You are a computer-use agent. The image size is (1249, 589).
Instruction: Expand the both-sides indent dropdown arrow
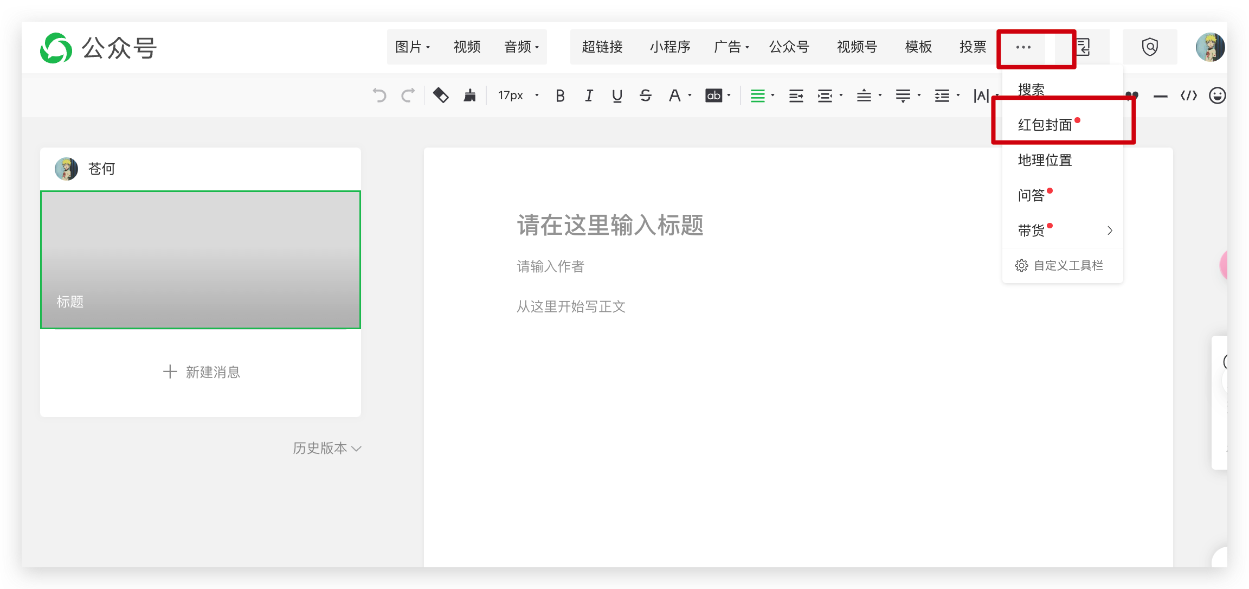[x=841, y=95]
